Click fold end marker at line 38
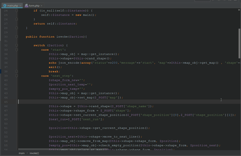Image resolution: width=241 pixels, height=156 pixels. 17,72
